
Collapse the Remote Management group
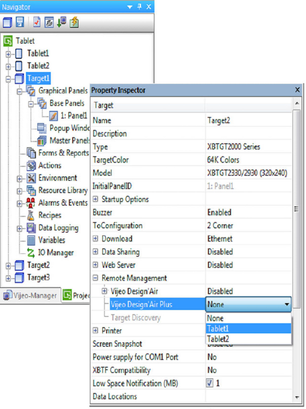[95, 278]
